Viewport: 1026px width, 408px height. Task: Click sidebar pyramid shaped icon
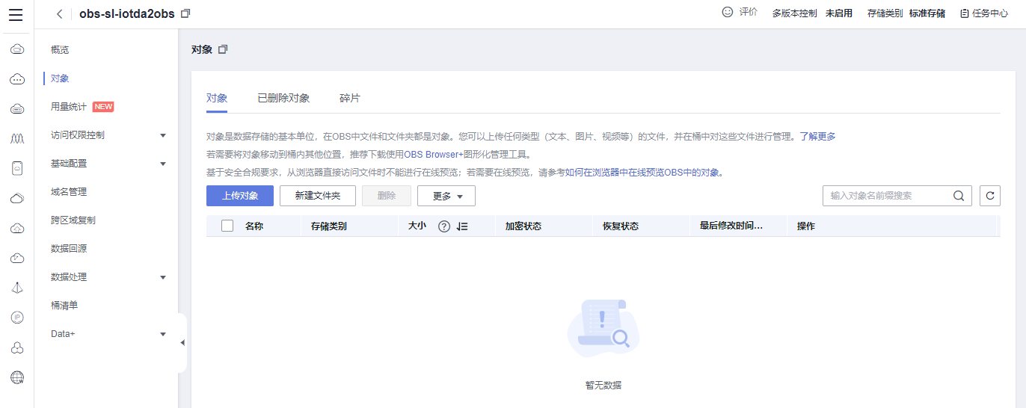pos(17,288)
